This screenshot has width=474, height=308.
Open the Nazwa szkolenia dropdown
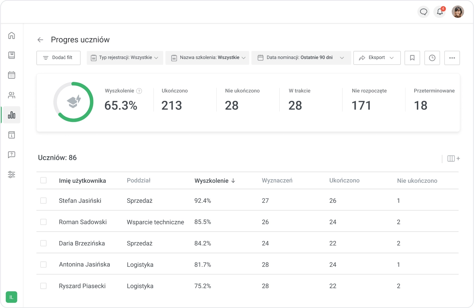[x=207, y=58]
